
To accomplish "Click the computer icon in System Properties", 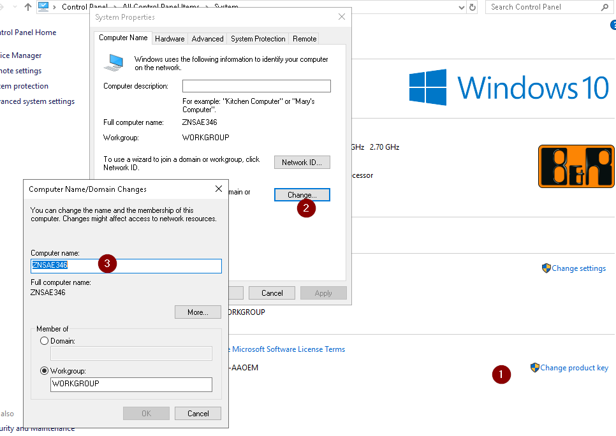I will 114,63.
